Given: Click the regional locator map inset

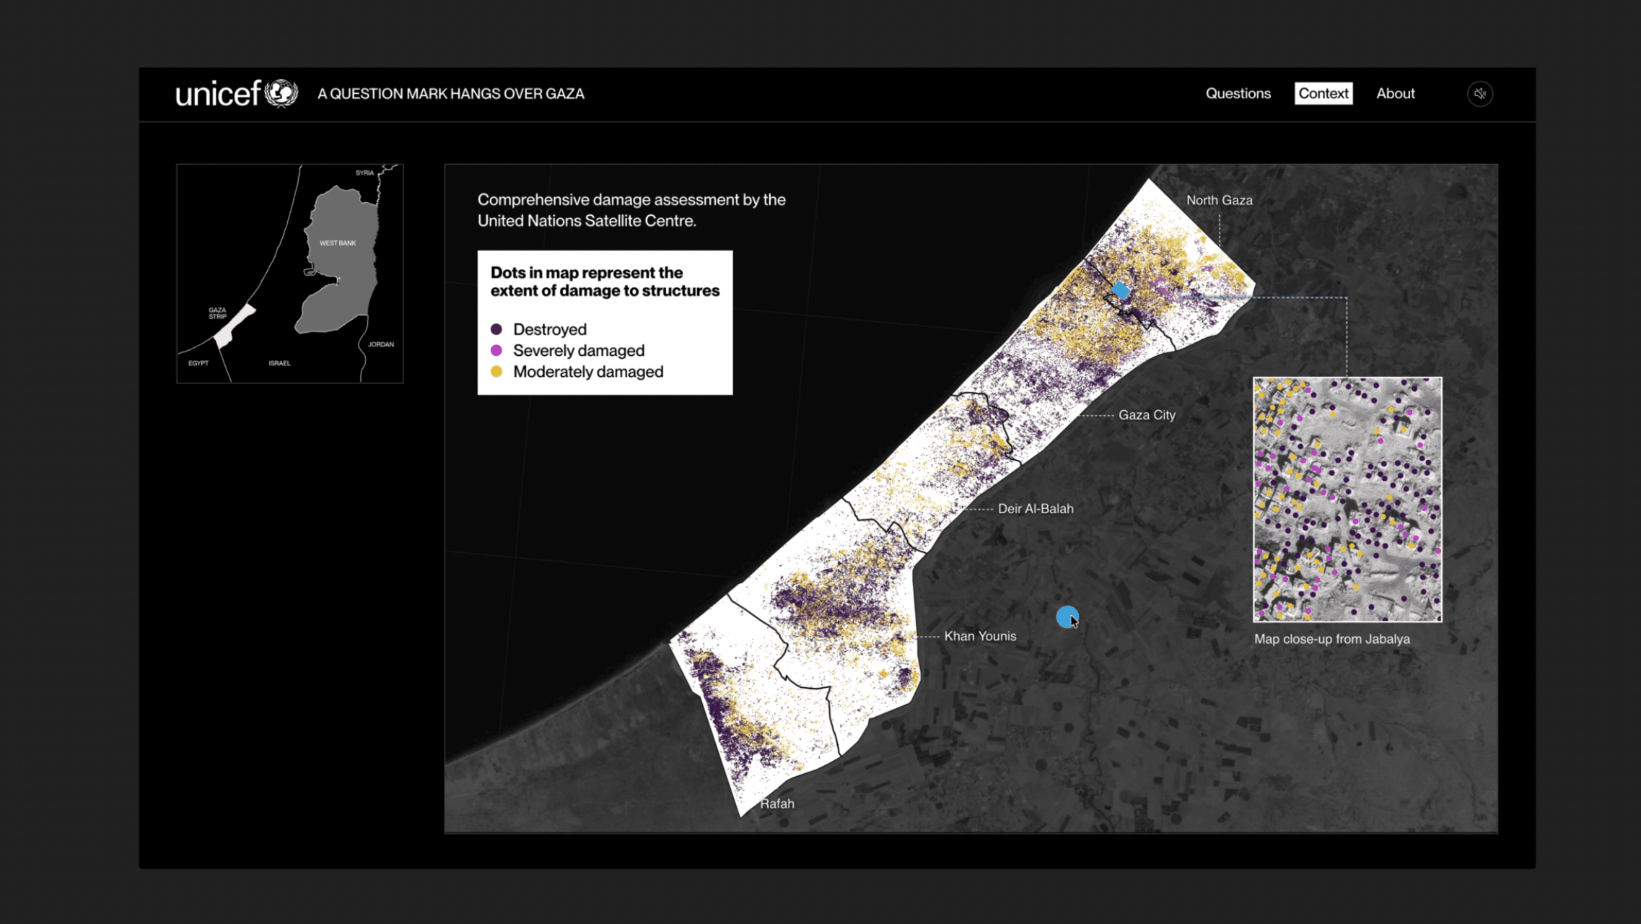Looking at the screenshot, I should point(289,274).
